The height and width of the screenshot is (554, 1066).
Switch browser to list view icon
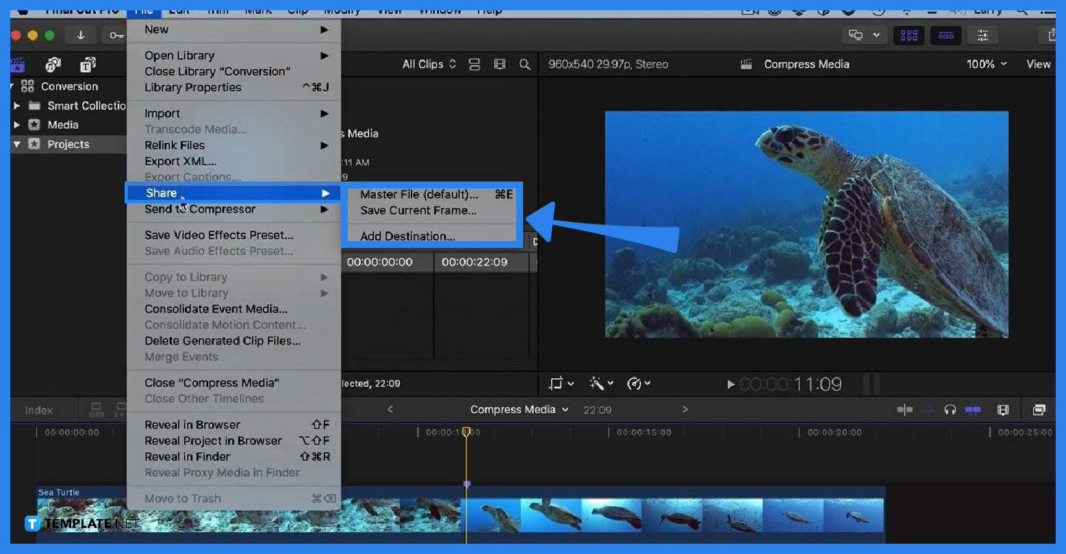coord(476,64)
